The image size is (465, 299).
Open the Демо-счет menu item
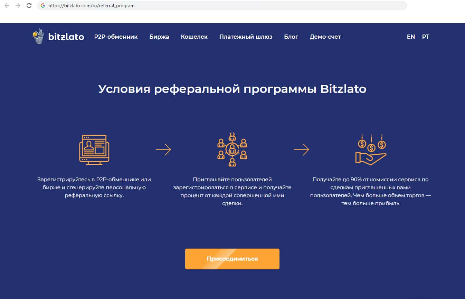pyautogui.click(x=325, y=37)
